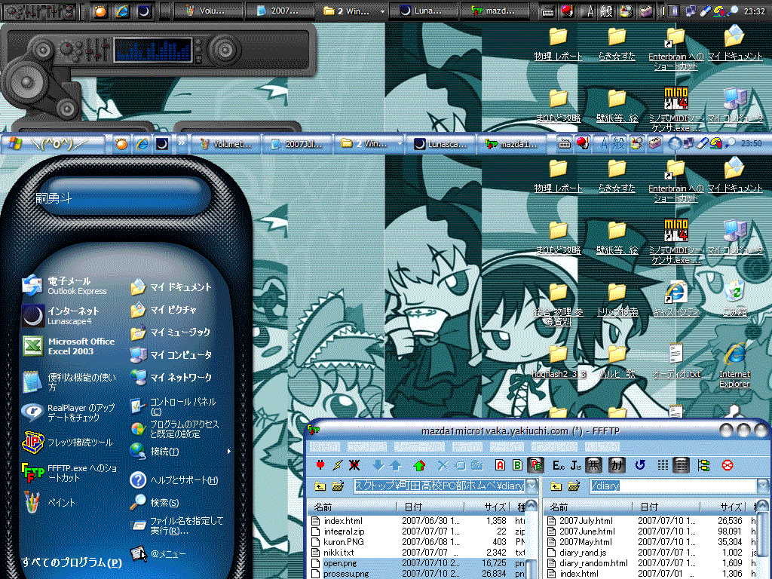Switch FFFTP to list view mode
The image size is (772, 579).
click(x=663, y=465)
